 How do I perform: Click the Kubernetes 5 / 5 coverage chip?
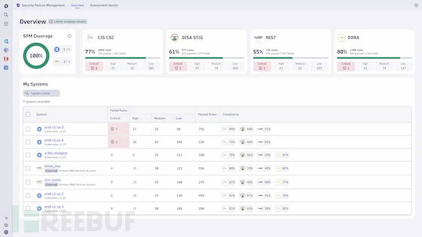(x=62, y=49)
